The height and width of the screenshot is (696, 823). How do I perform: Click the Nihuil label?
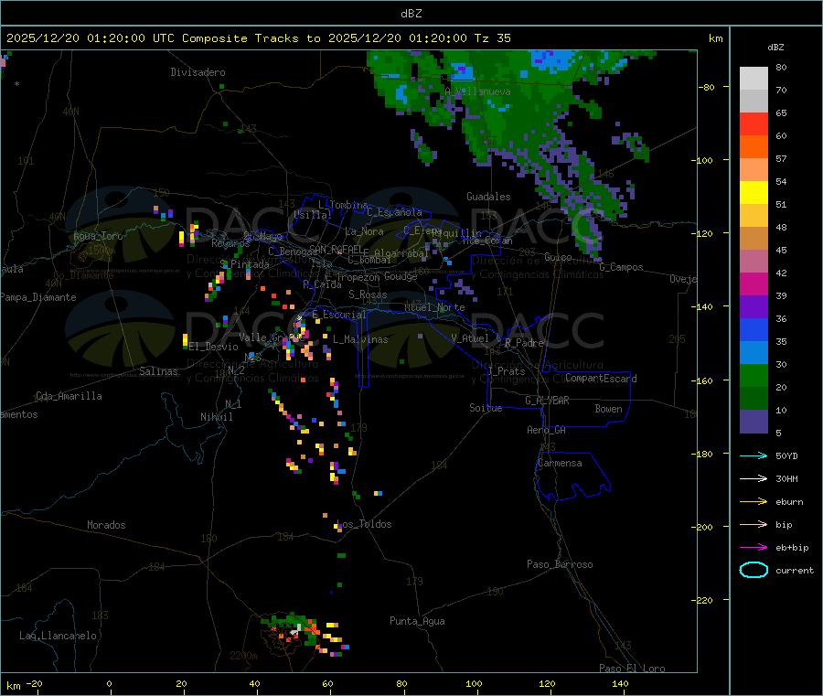[x=216, y=417]
